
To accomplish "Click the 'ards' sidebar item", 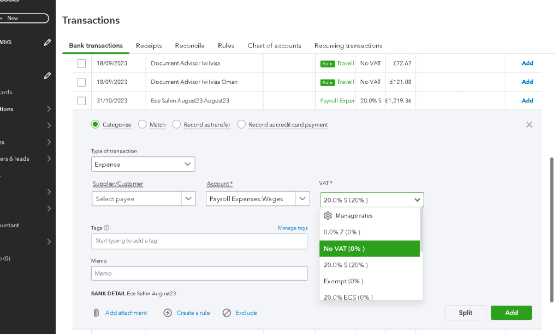I will (x=6, y=93).
